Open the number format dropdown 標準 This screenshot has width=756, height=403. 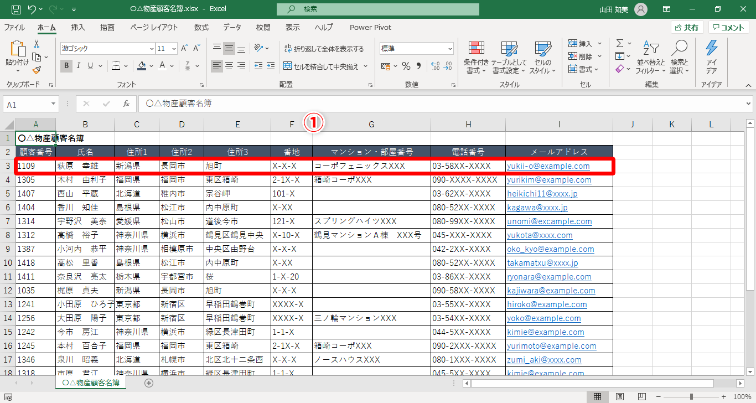tap(449, 49)
